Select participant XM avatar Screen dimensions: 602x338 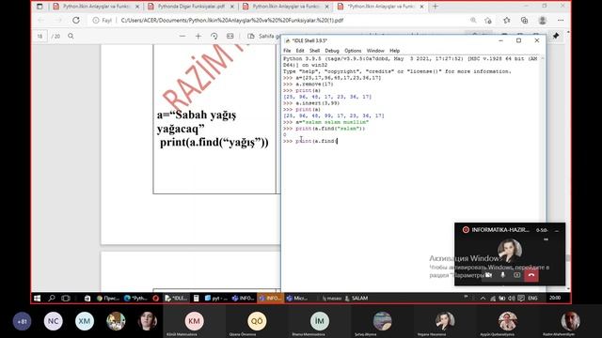(85, 321)
